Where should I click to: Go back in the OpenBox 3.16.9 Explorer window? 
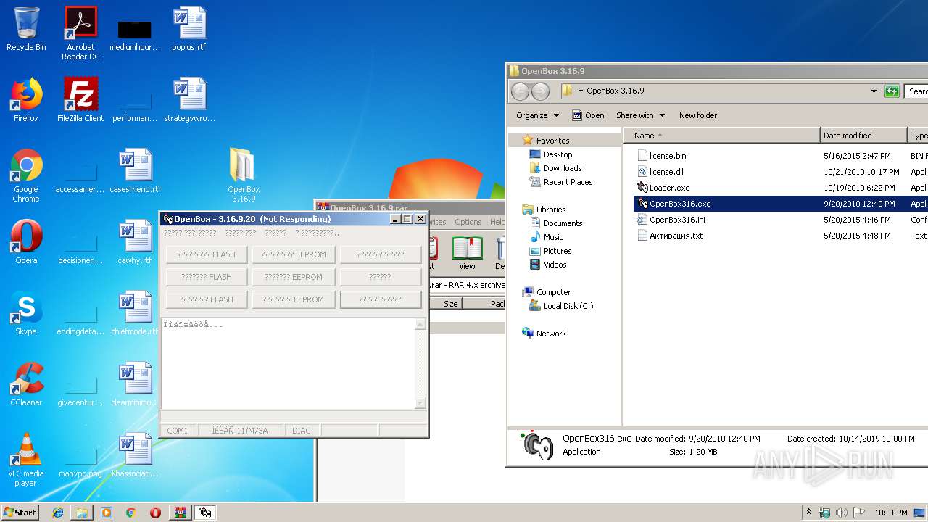(520, 91)
